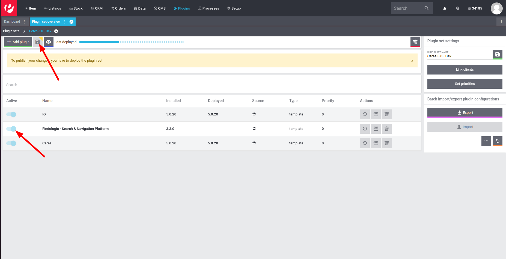Open the marketplace icon in the IO row
The image size is (506, 259).
(376, 114)
